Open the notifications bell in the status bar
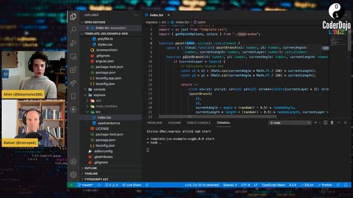 click(346, 185)
